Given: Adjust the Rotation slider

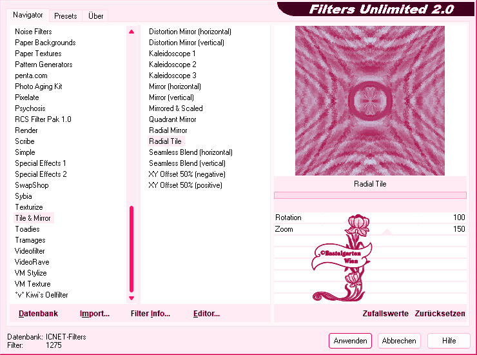Looking at the screenshot, I should pyautogui.click(x=370, y=218).
